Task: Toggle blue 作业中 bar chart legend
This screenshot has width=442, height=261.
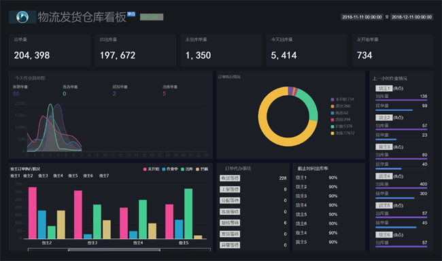Action: [x=170, y=169]
